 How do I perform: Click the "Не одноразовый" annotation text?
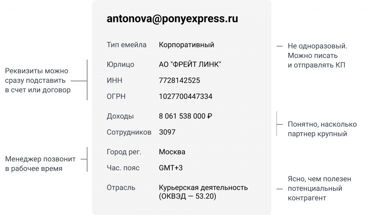pos(317,46)
